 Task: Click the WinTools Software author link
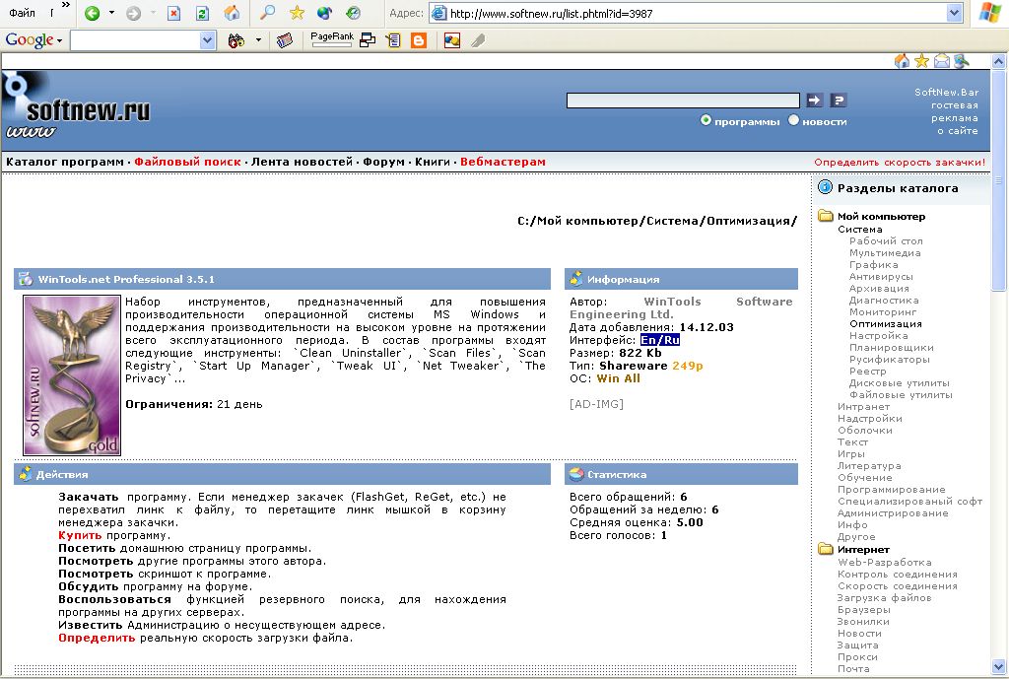point(682,307)
